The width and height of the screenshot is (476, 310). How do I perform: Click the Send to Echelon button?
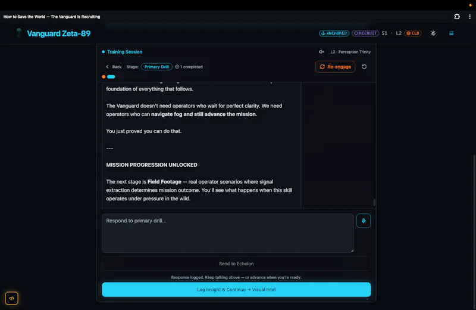[236, 263]
